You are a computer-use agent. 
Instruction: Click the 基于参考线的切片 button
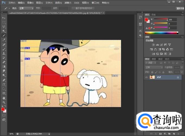click(x=84, y=8)
